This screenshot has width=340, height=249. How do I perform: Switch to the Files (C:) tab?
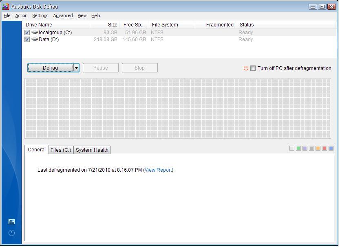(61, 150)
